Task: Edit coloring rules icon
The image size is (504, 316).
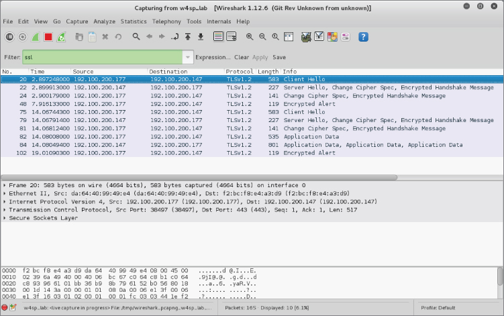Action: 332,37
